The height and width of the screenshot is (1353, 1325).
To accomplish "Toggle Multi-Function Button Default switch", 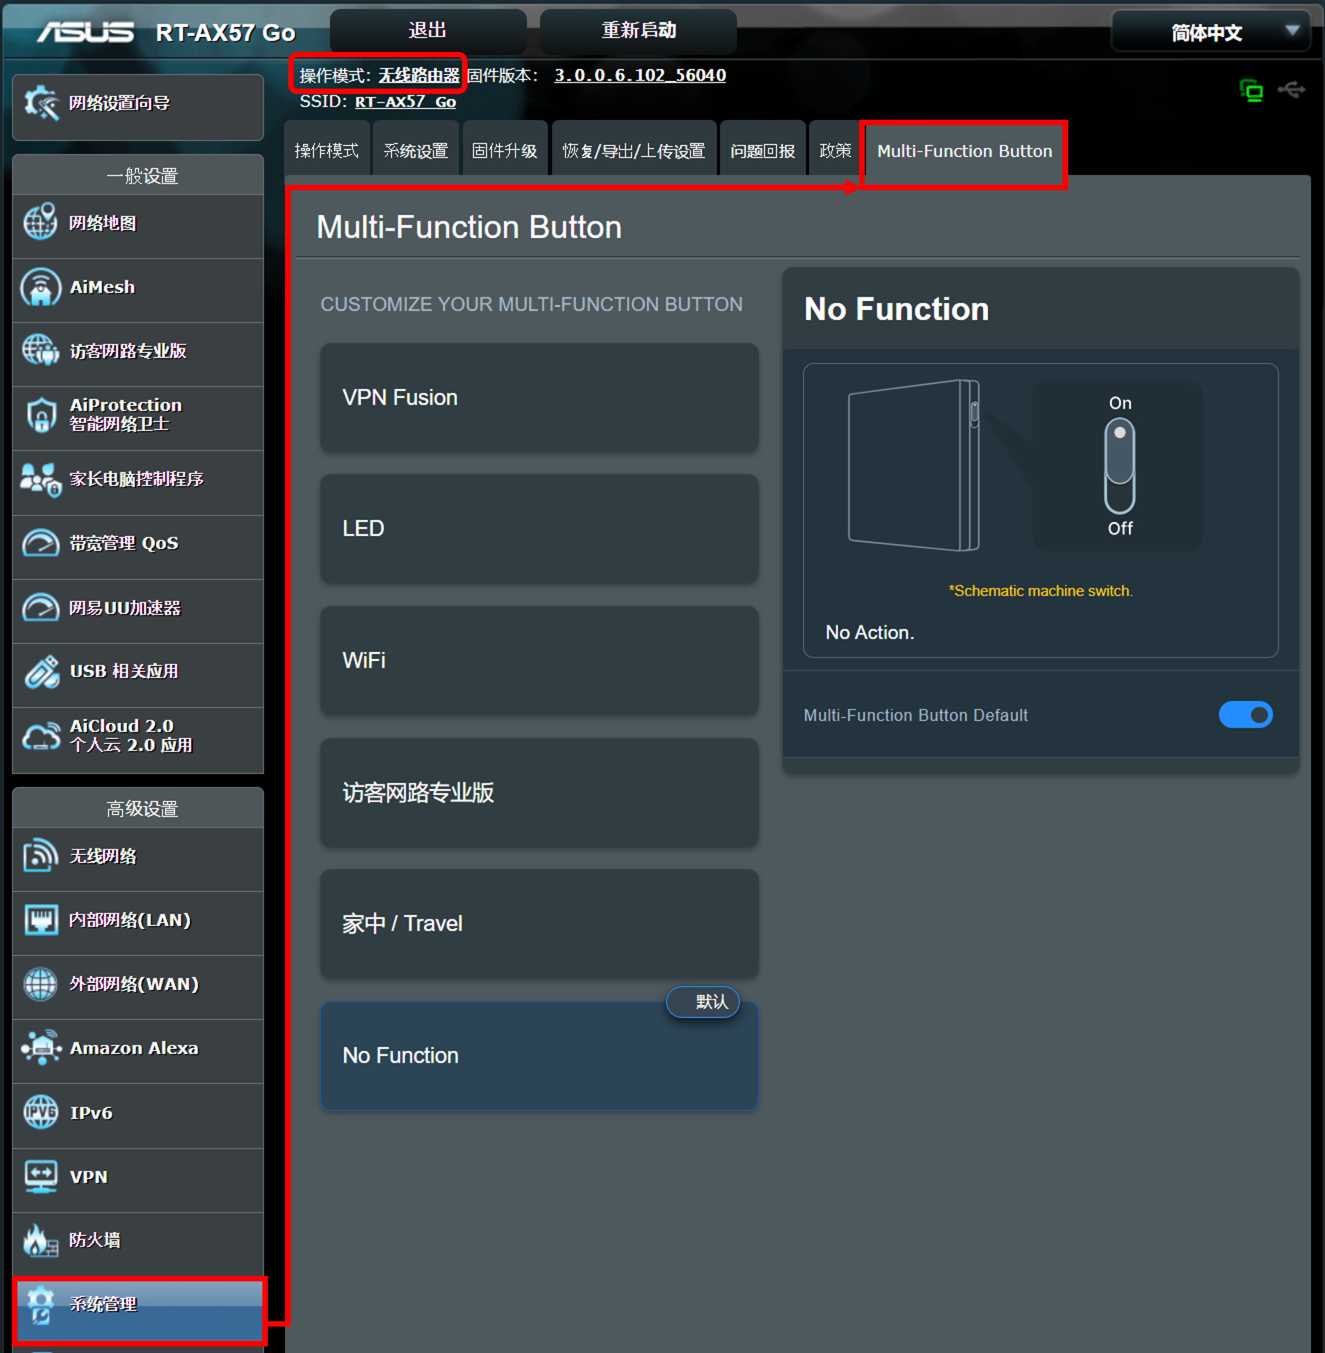I will (1246, 715).
